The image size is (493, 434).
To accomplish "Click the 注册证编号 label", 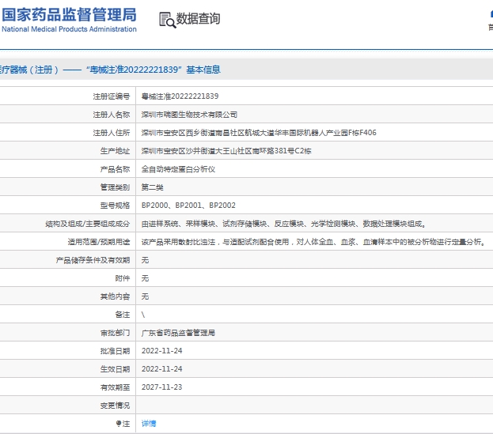I will click(x=112, y=96).
